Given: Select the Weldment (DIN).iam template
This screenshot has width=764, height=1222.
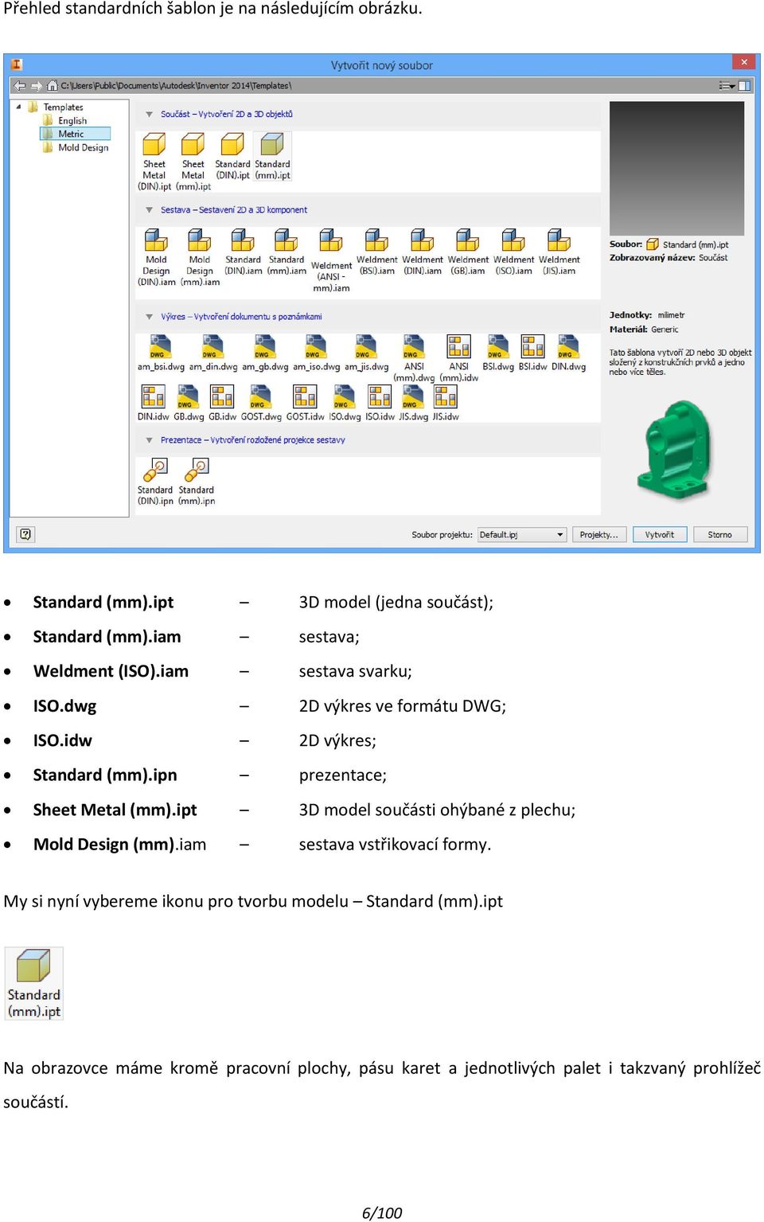Looking at the screenshot, I should click(x=423, y=252).
